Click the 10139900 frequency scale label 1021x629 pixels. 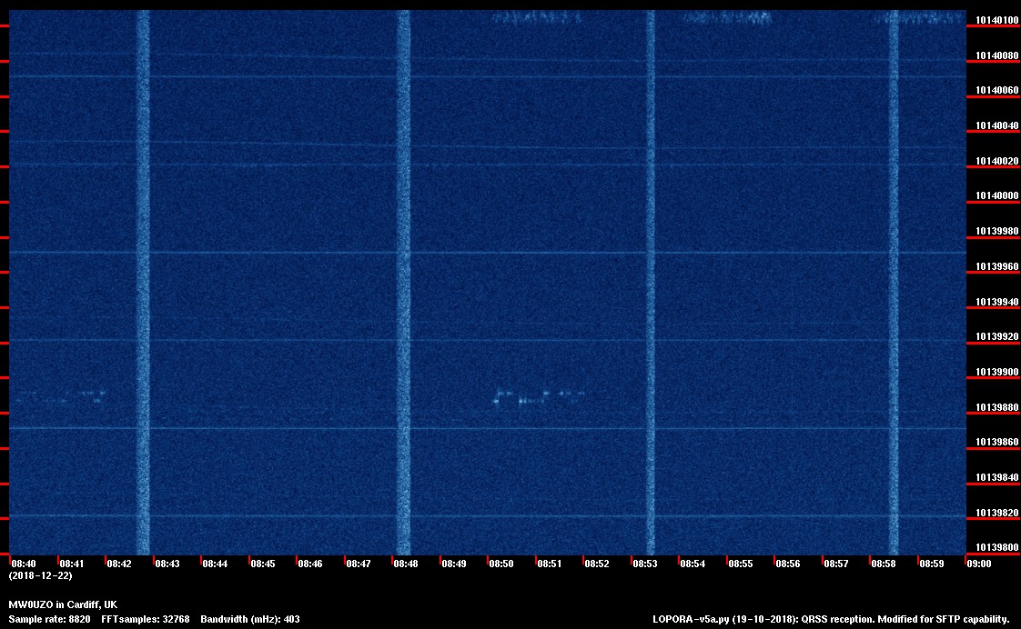coord(996,372)
